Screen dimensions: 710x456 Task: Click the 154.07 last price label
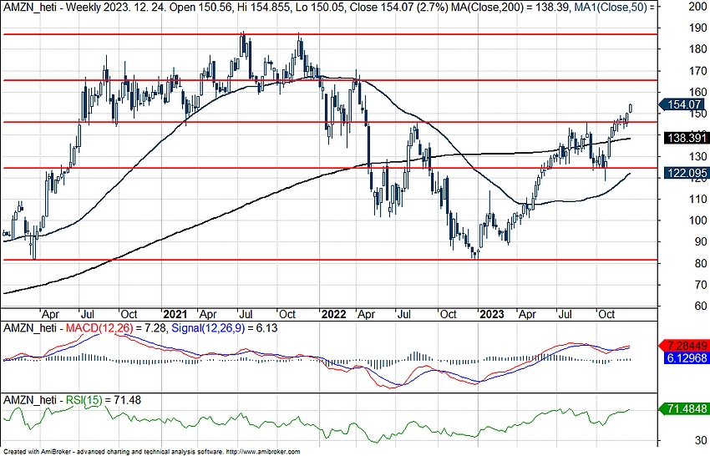tap(683, 104)
